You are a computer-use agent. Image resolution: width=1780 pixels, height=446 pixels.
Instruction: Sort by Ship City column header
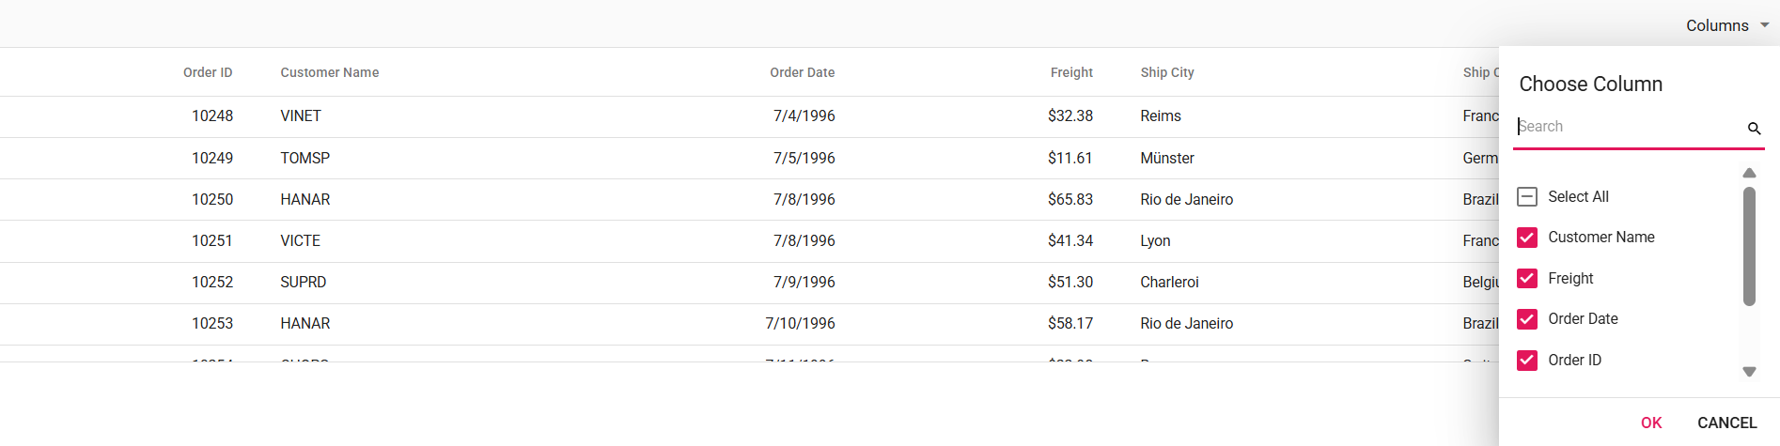pyautogui.click(x=1167, y=72)
